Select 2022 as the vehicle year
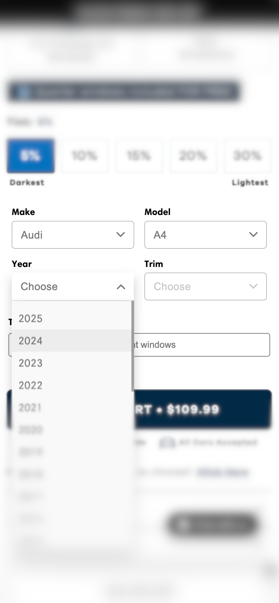The height and width of the screenshot is (603, 279). (31, 385)
